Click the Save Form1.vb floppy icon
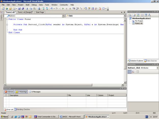The image size is (159, 119). (19, 9)
